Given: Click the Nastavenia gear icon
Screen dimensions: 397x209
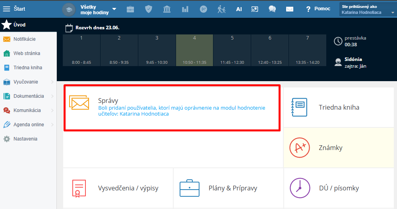Looking at the screenshot, I should 7,139.
